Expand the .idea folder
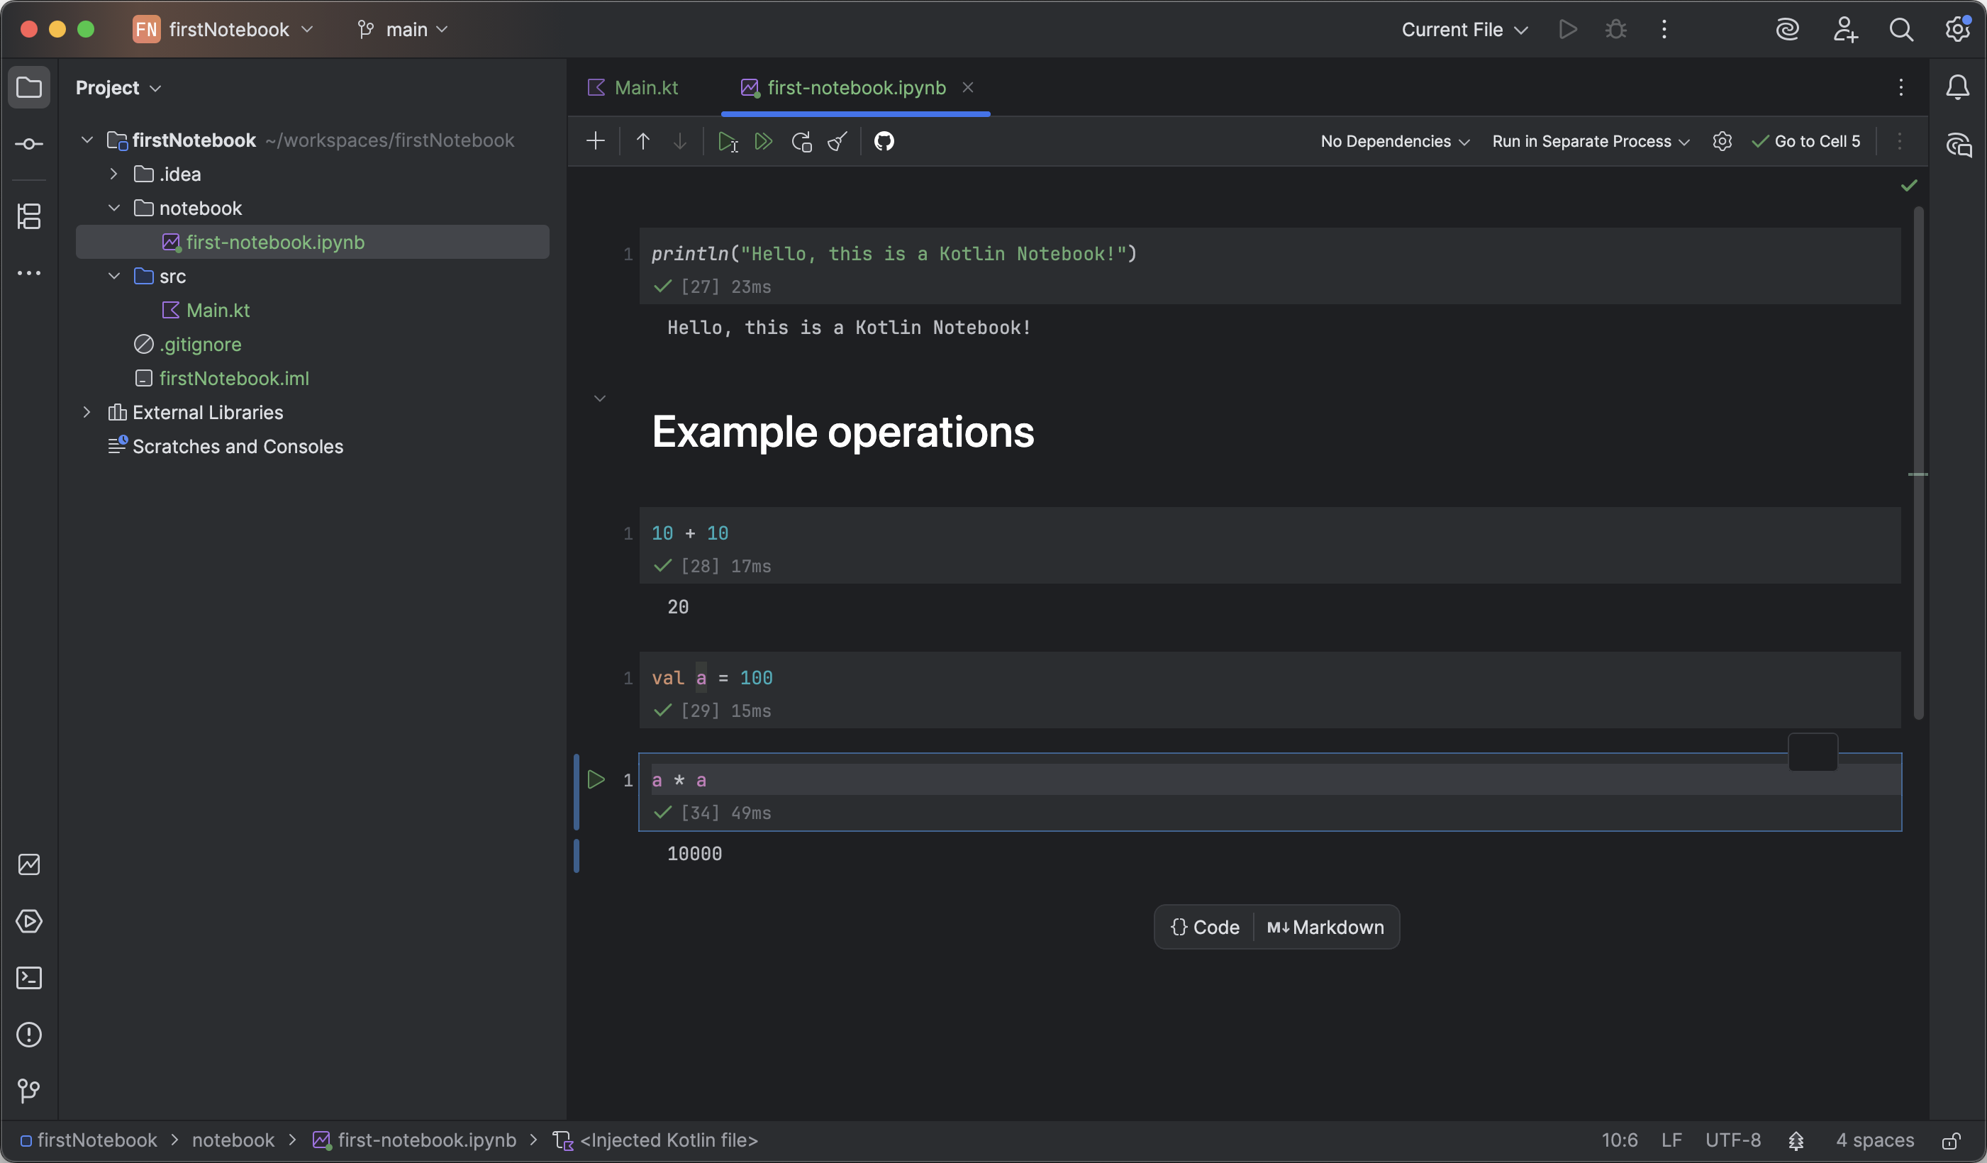1987x1163 pixels. (113, 174)
